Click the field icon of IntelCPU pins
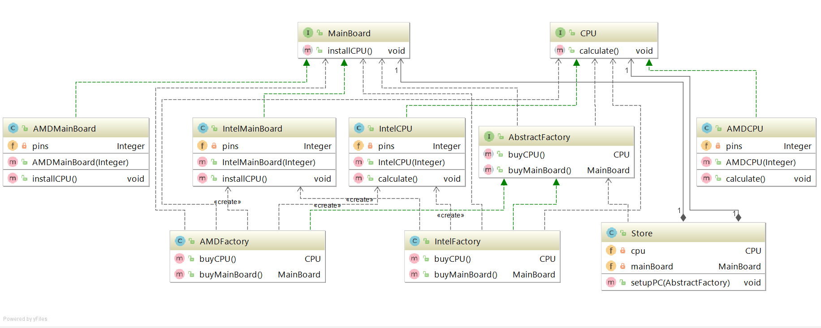The image size is (821, 328). pyautogui.click(x=358, y=146)
